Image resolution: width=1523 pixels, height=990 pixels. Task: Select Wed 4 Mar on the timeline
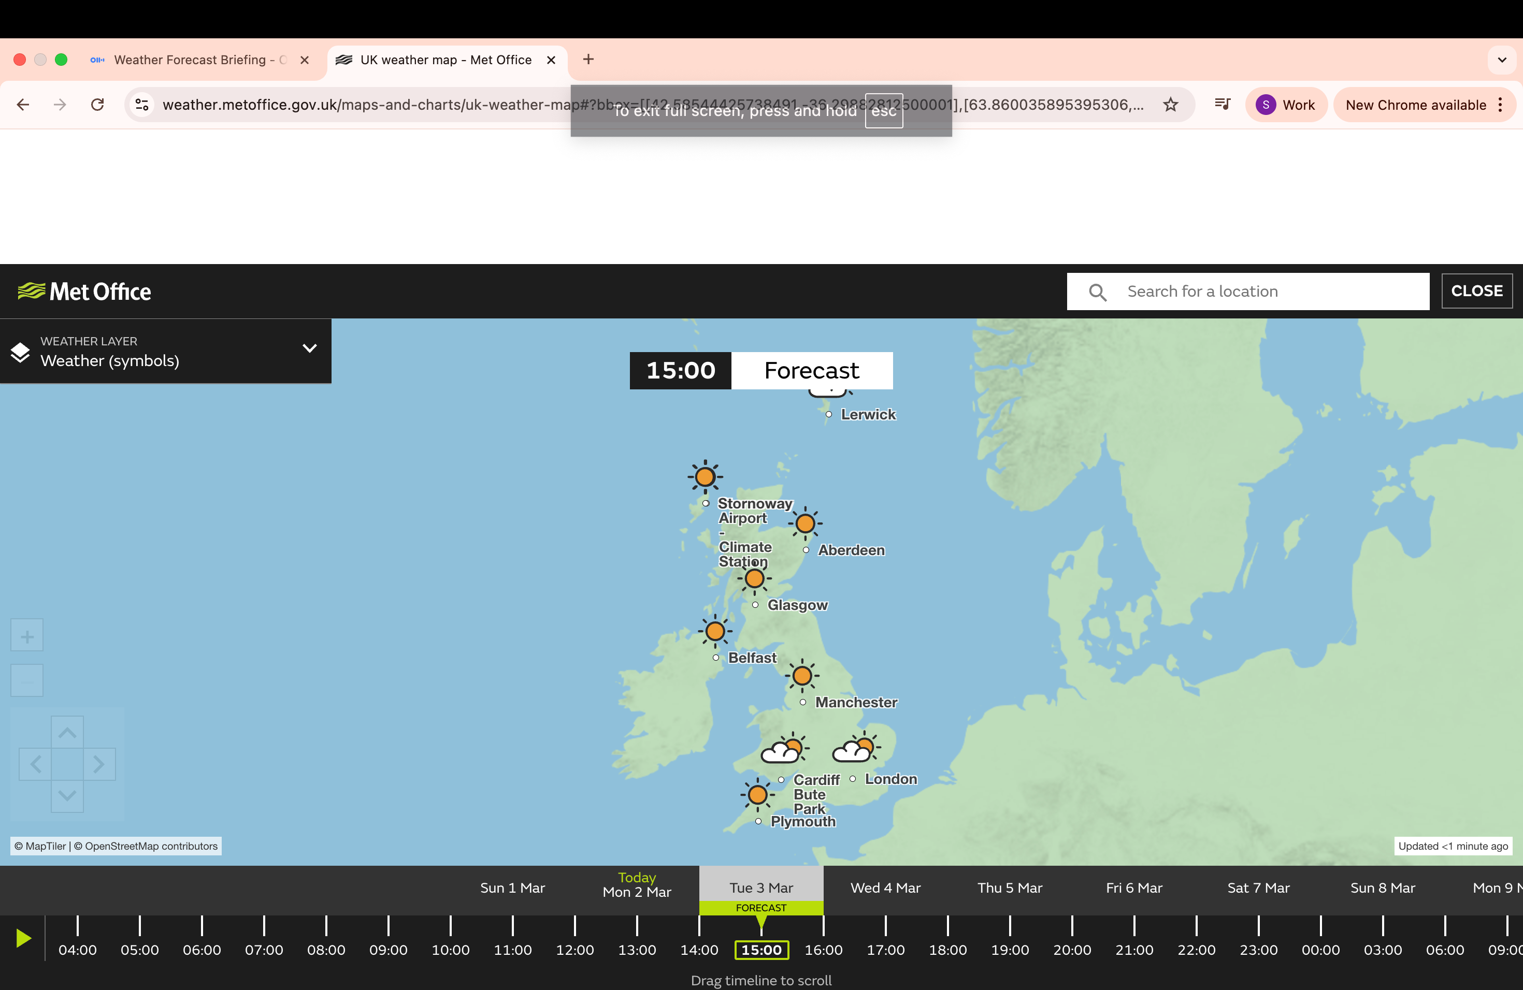coord(885,887)
